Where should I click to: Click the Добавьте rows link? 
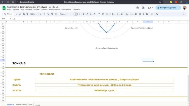(10, 105)
